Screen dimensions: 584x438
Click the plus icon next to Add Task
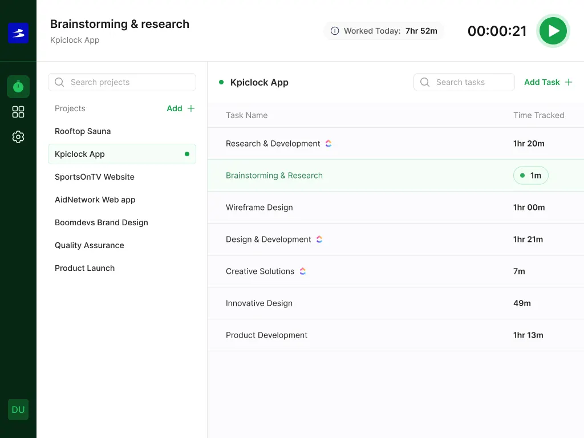coord(569,82)
